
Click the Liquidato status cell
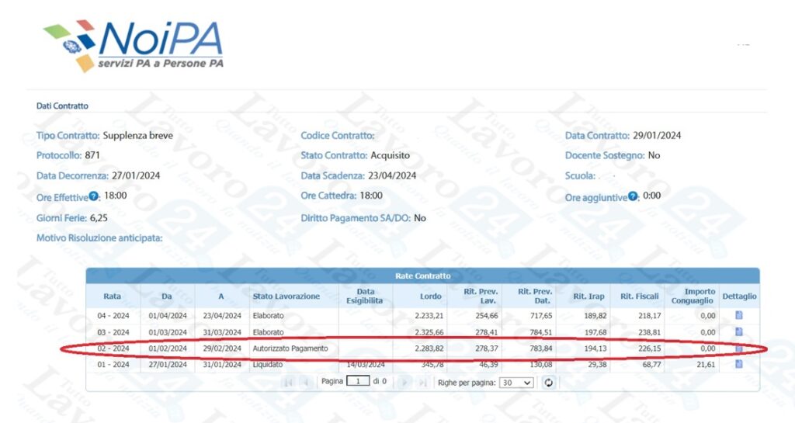pyautogui.click(x=268, y=364)
